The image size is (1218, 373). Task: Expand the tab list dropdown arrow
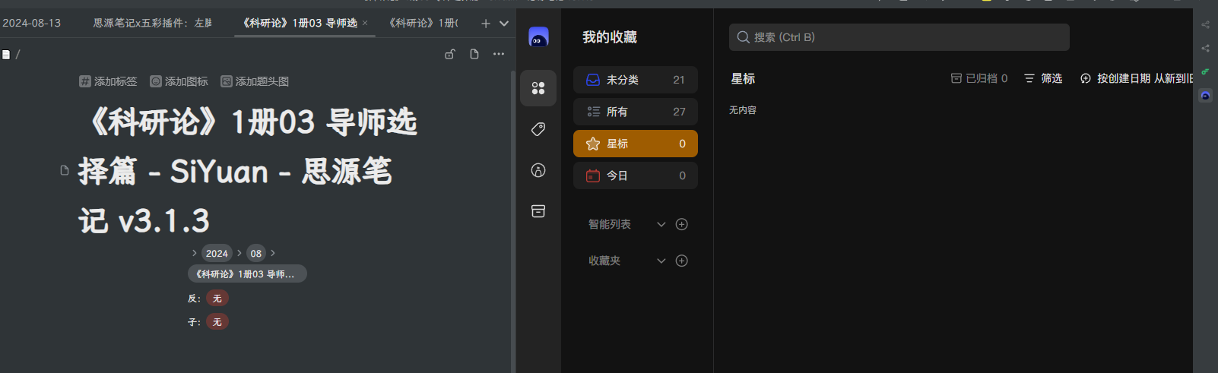(x=504, y=24)
